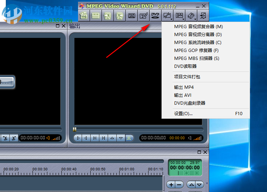Click the small left arrow beside timeline controls
The image size is (267, 192).
click(207, 183)
